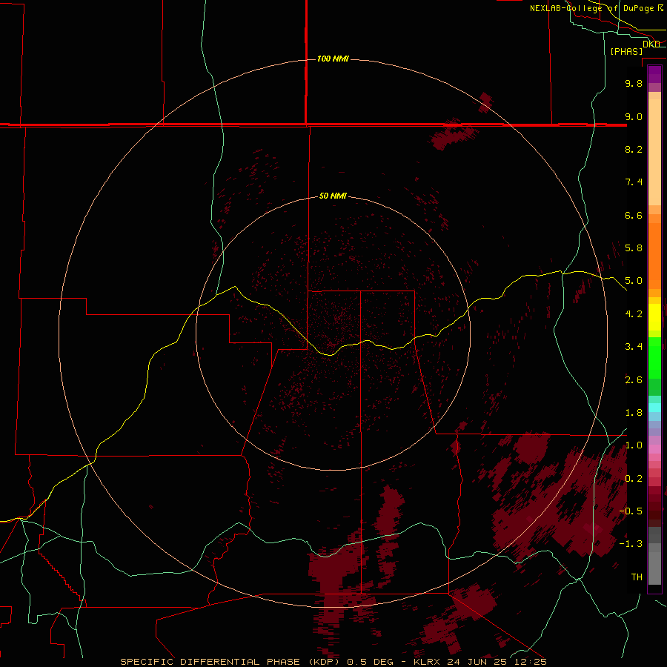Click the 5.8 legend value
The image size is (667, 667).
(x=634, y=248)
